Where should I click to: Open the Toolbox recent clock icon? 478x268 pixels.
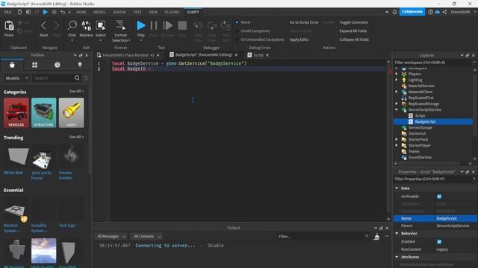click(57, 65)
